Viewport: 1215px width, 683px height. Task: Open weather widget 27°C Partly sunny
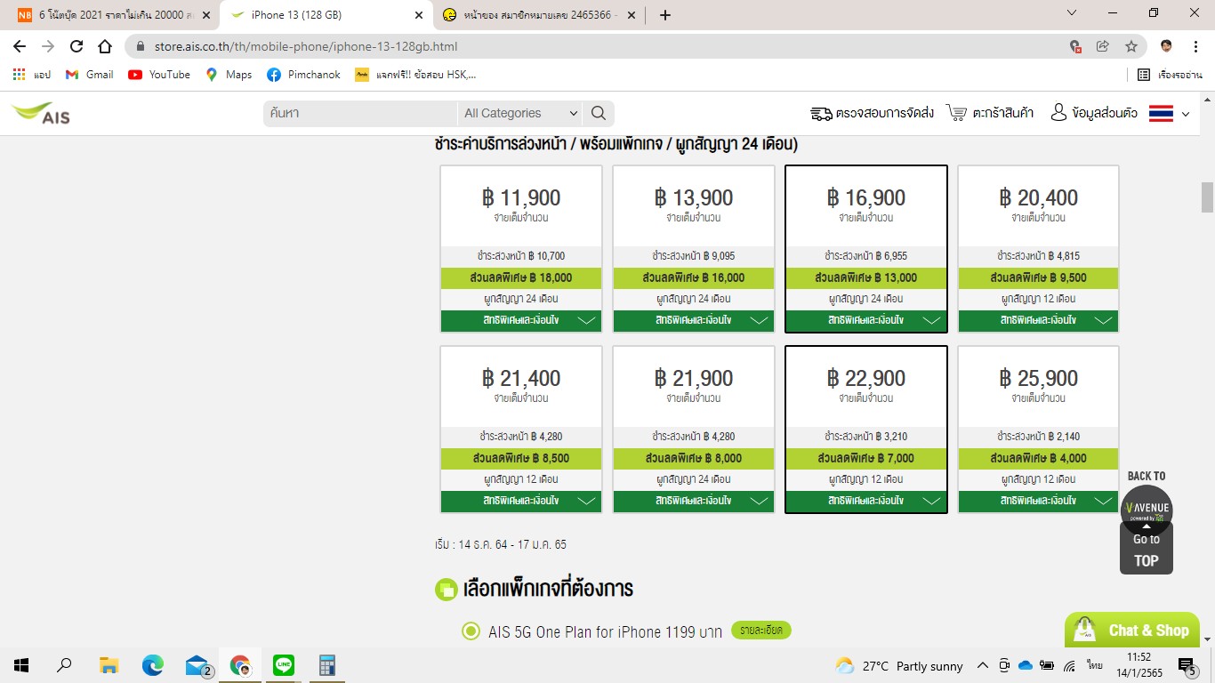(899, 666)
